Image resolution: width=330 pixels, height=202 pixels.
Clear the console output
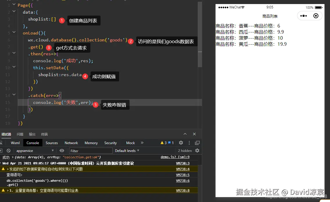coord(9,150)
